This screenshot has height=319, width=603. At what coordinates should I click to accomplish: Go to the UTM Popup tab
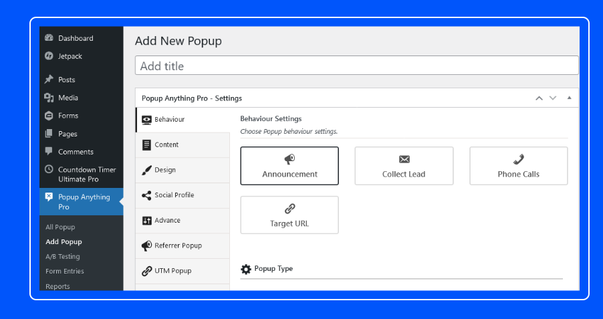[183, 271]
